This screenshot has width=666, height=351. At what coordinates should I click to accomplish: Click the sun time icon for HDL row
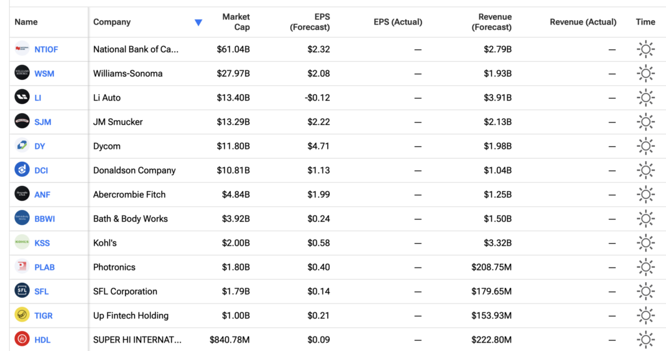[x=646, y=339]
